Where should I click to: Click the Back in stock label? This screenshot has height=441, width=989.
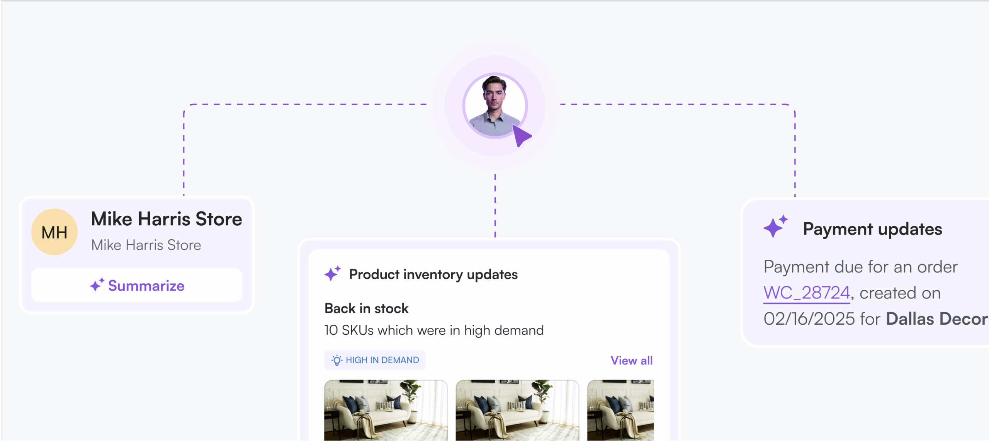[366, 308]
